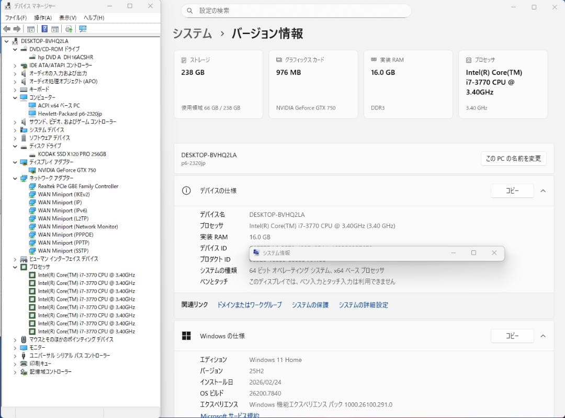The image size is (565, 418).
Task: Click the monitor icon at toolbar end
Action: [83, 29]
